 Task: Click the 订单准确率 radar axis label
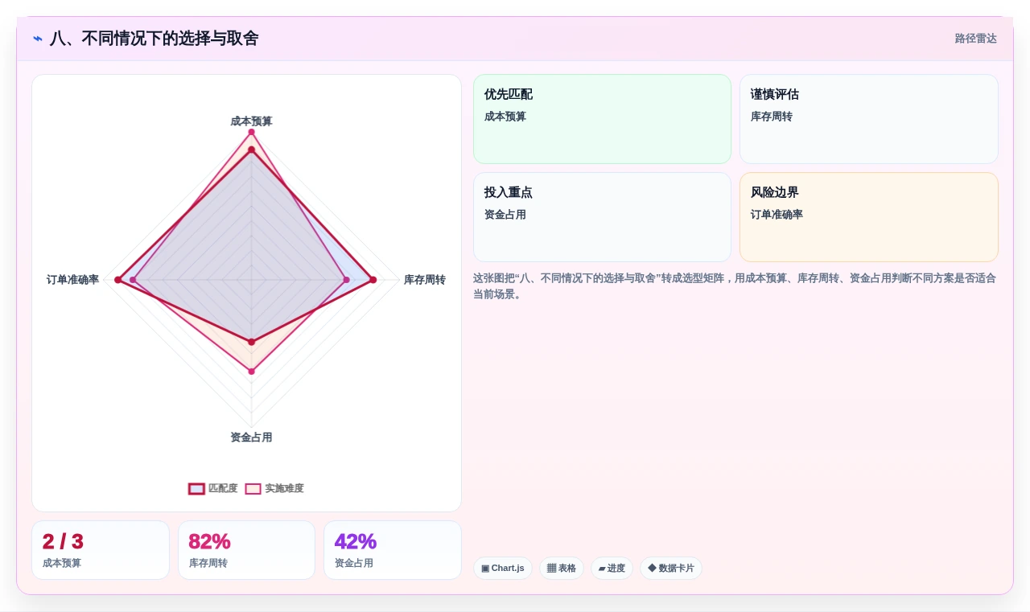[x=73, y=280]
